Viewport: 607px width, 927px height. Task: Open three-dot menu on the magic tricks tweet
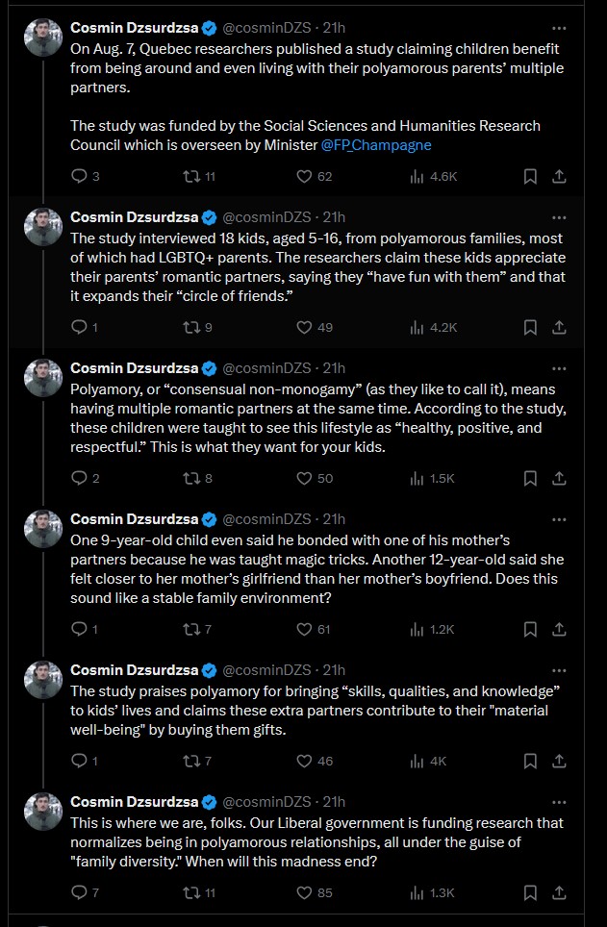pos(572,518)
